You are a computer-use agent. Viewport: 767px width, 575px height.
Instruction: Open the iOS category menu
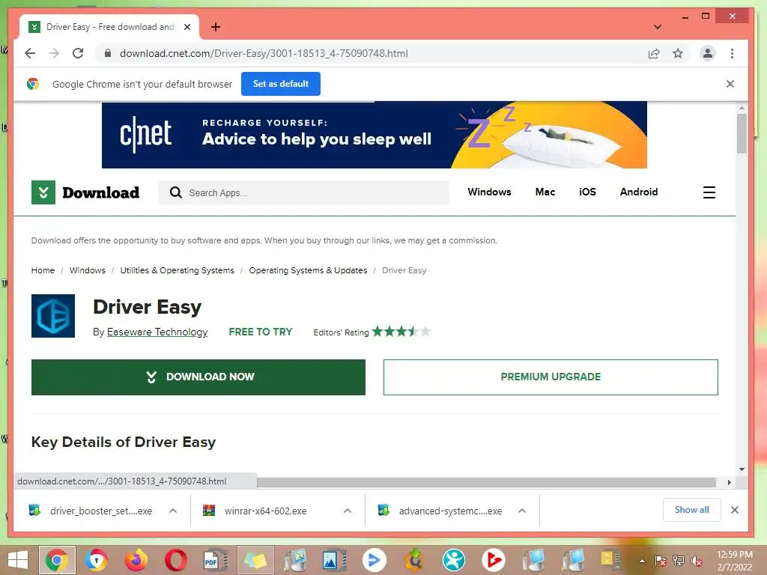click(587, 192)
